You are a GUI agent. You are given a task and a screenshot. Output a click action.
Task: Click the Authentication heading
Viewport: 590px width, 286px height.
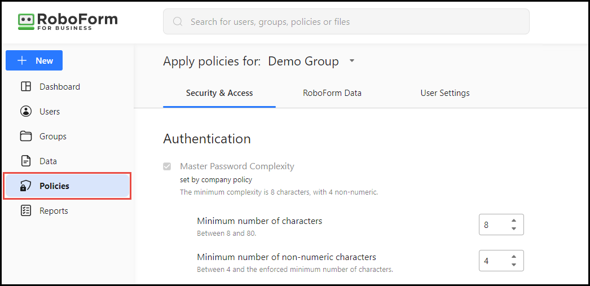point(207,139)
